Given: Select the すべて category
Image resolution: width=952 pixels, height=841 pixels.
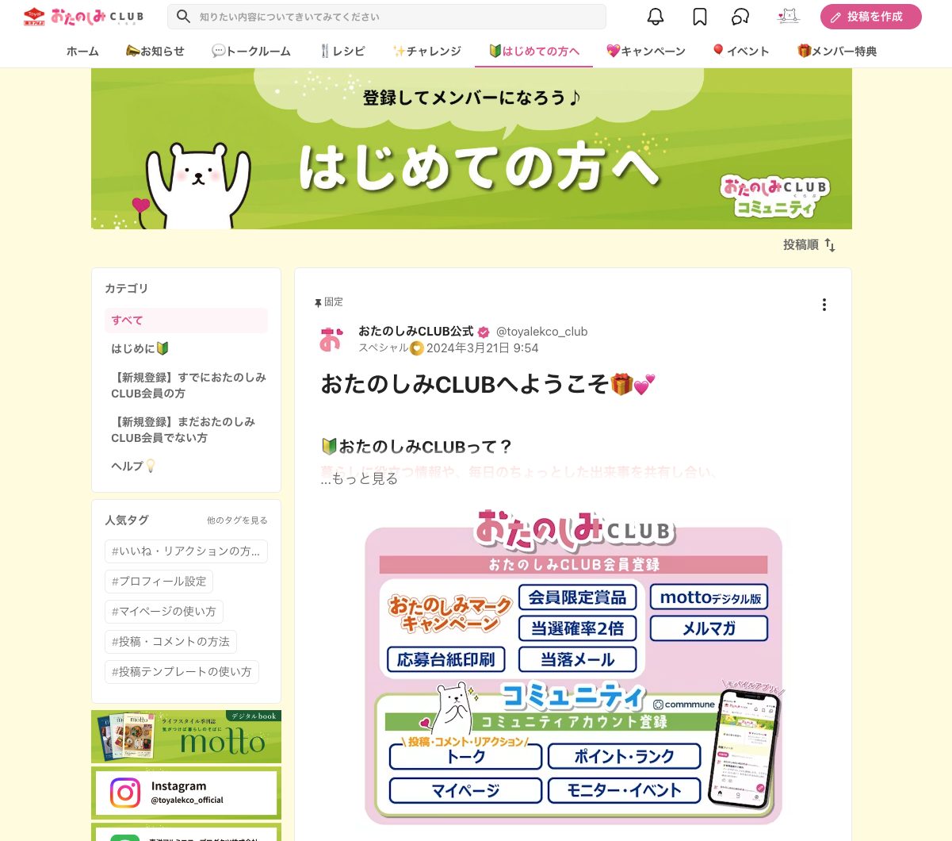Looking at the screenshot, I should (x=186, y=321).
